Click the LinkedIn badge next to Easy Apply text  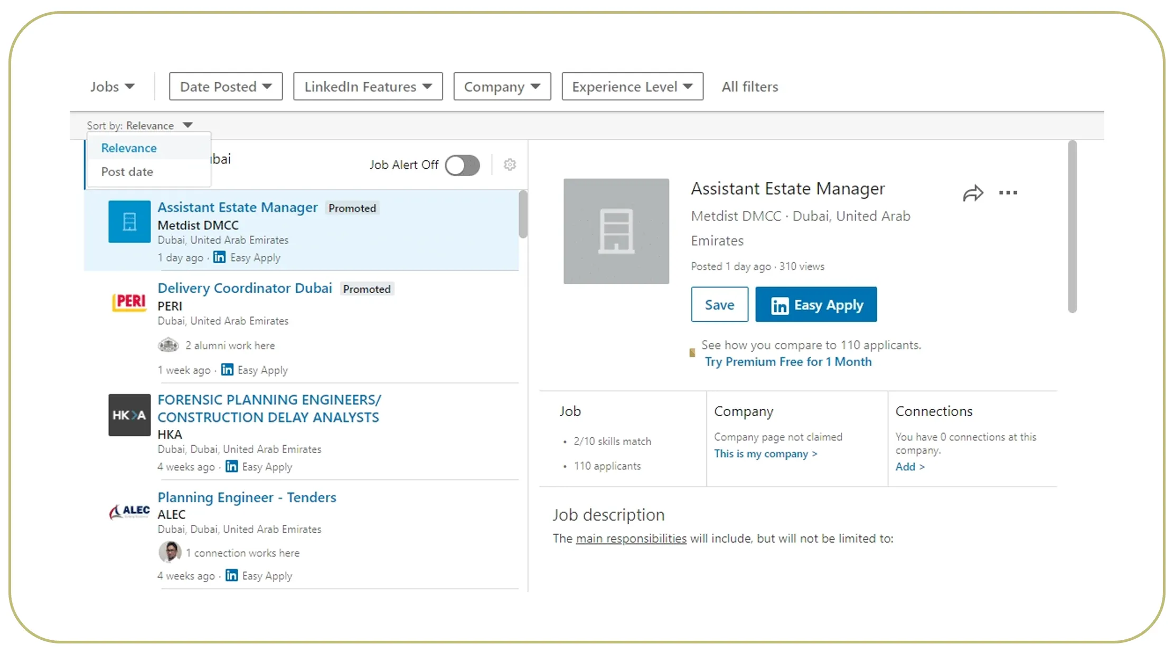click(x=219, y=257)
